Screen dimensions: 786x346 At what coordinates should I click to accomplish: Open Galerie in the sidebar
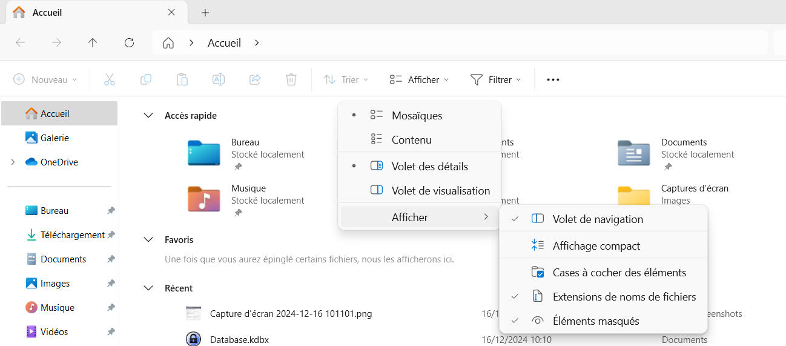pyautogui.click(x=54, y=138)
